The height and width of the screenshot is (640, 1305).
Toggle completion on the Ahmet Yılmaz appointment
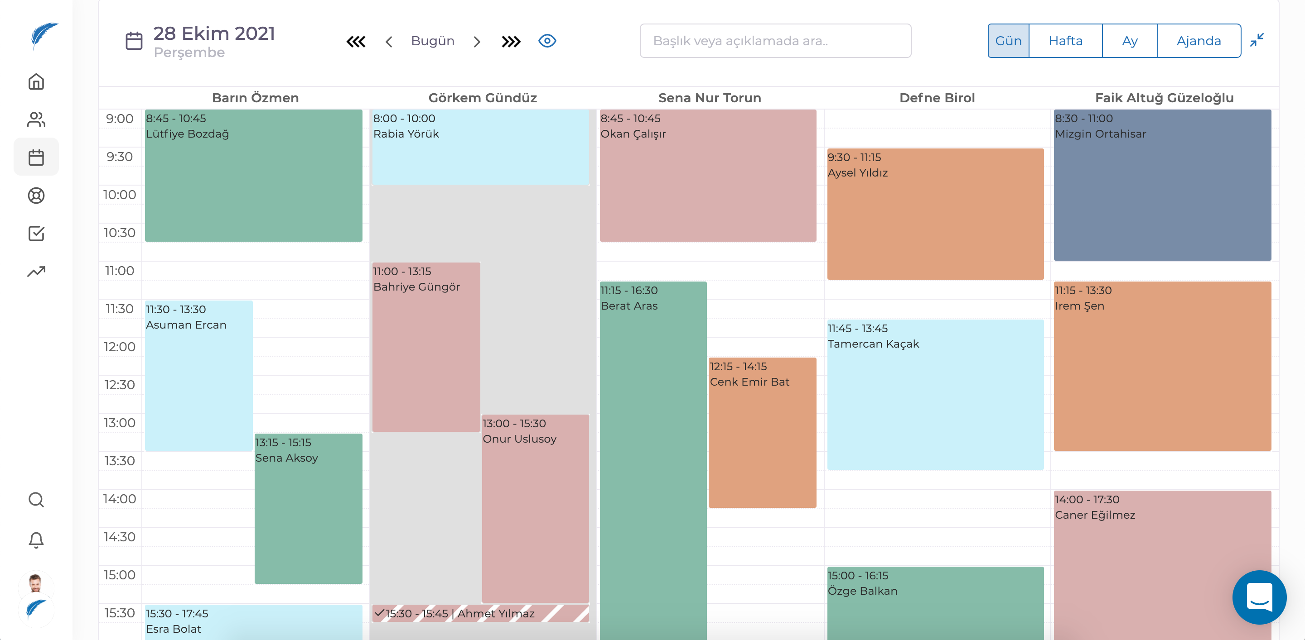coord(380,613)
